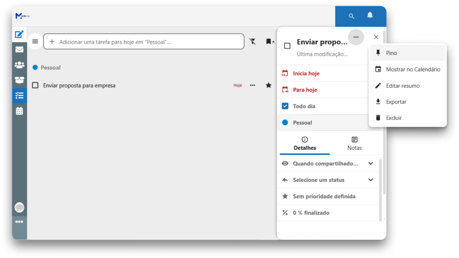
Task: Click Inicia hoje start date
Action: pos(306,73)
